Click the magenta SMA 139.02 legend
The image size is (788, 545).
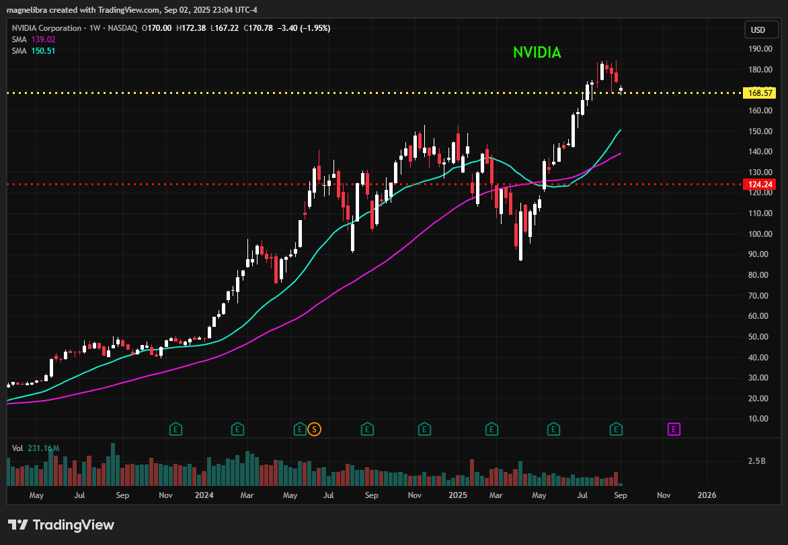tap(34, 40)
